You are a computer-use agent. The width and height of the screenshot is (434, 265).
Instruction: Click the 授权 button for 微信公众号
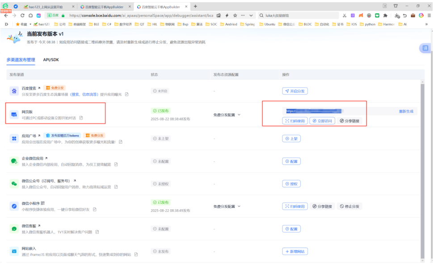pyautogui.click(x=291, y=184)
